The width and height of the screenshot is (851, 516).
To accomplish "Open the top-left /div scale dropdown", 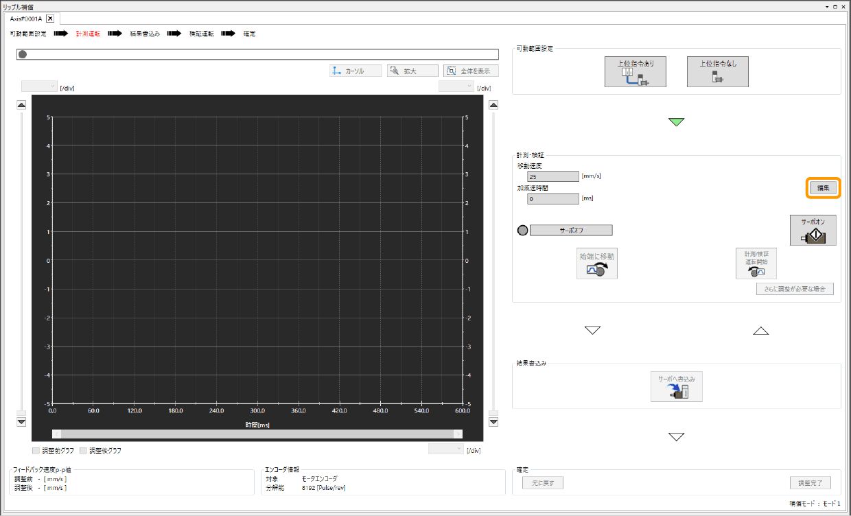I will 39,86.
